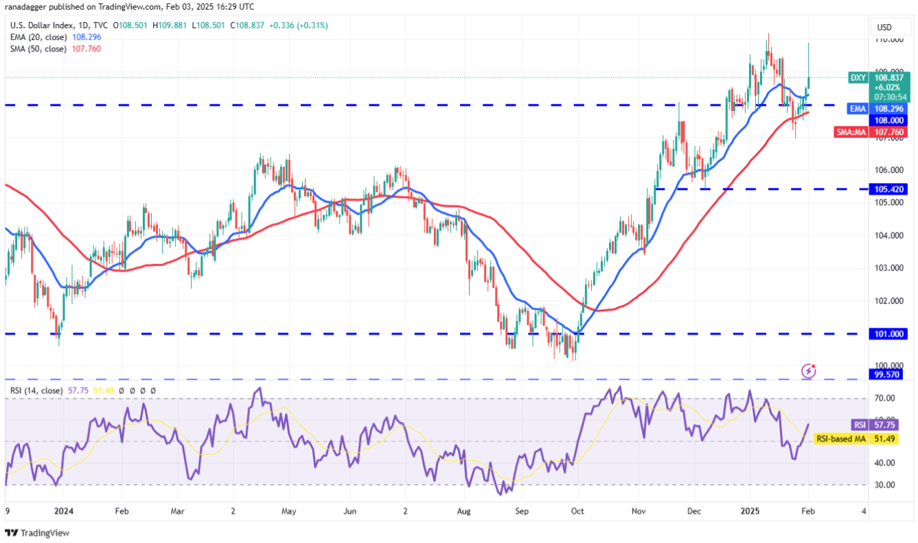Click the purple lightning bolt icon
This screenshot has height=543, width=918.
click(809, 371)
